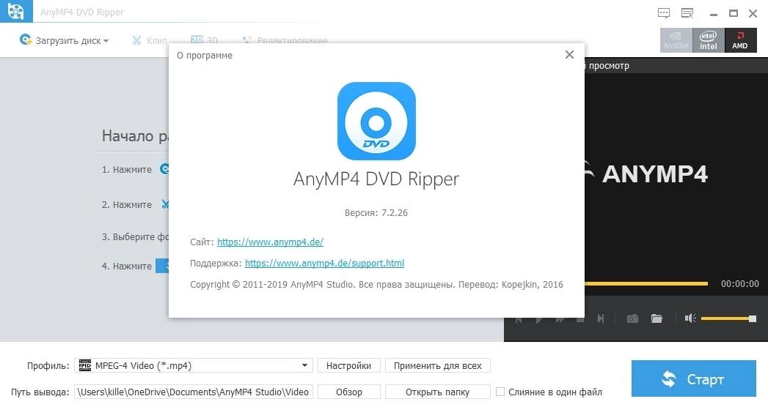Open the Клип tool
The width and height of the screenshot is (768, 418).
point(150,40)
